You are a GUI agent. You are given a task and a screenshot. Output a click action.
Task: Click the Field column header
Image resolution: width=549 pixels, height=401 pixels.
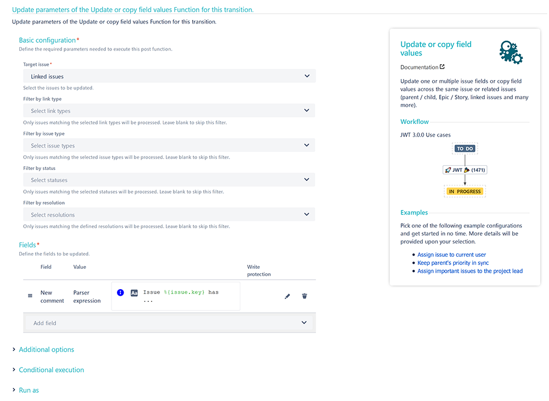(x=46, y=267)
